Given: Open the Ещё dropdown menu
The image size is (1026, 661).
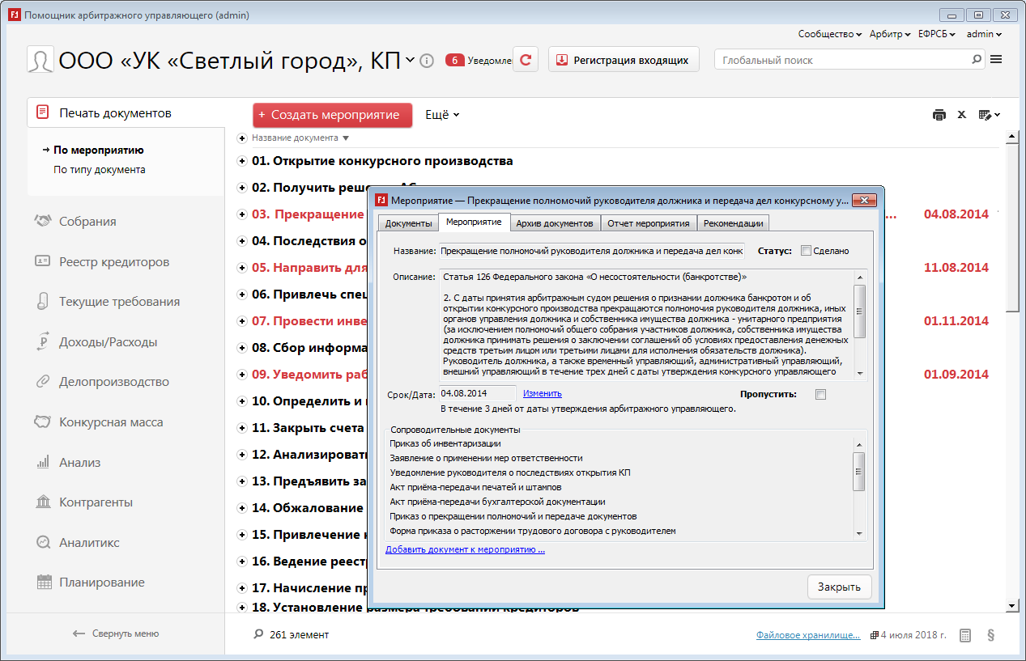Looking at the screenshot, I should (442, 115).
